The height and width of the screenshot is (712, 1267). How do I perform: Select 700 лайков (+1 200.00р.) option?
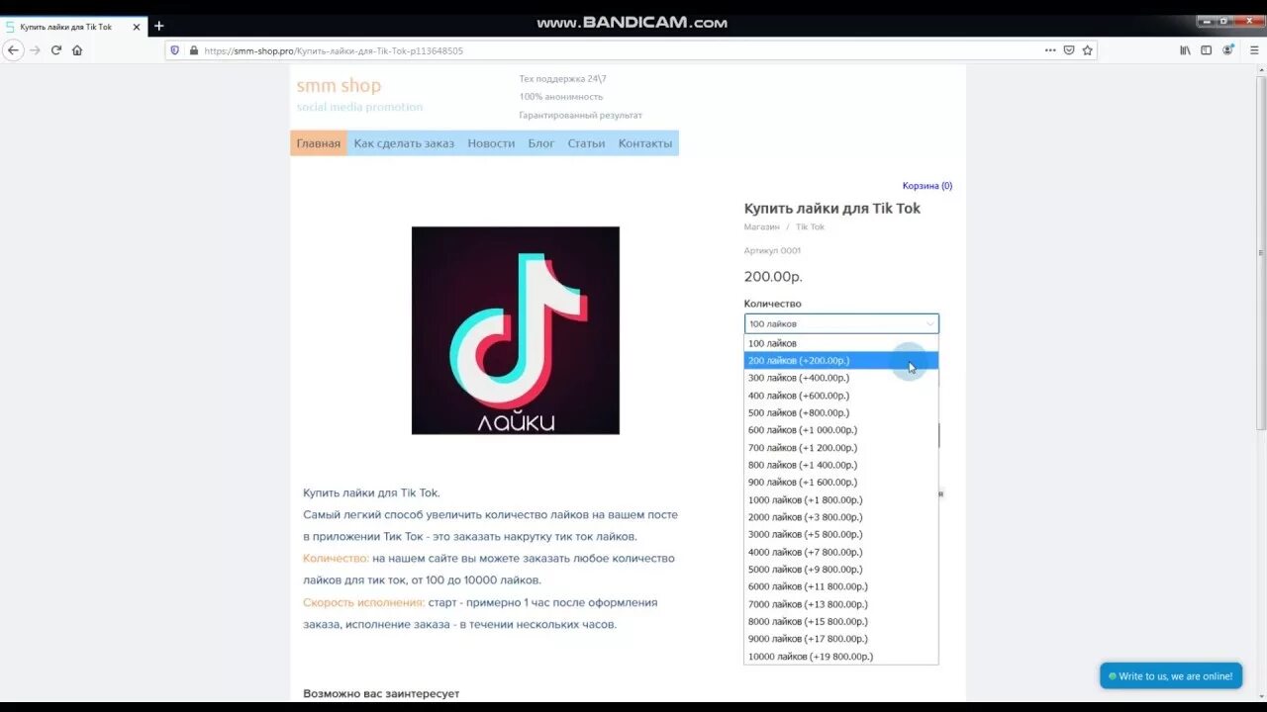tap(841, 448)
